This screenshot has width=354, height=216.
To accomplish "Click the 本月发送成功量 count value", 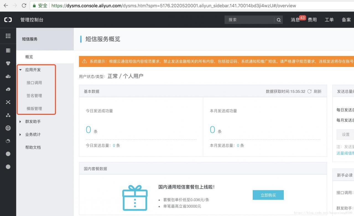I will click(x=212, y=129).
